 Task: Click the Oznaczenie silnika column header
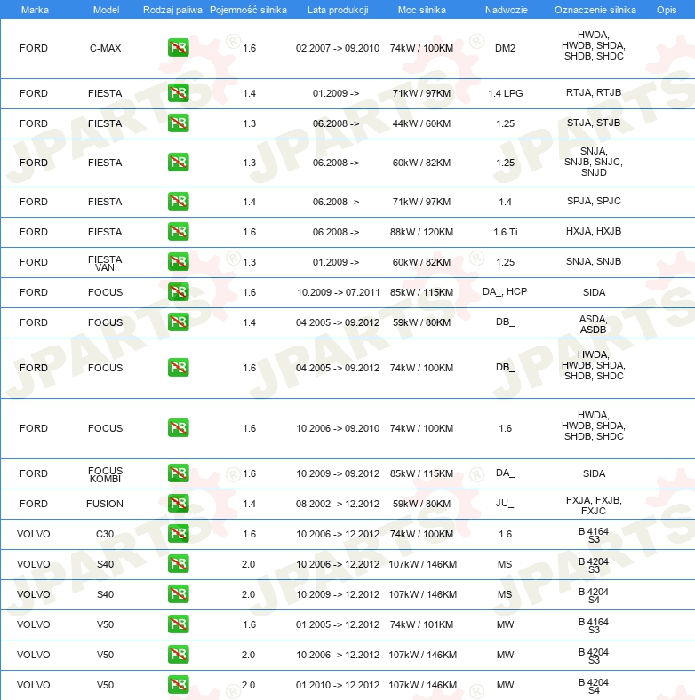pos(595,10)
